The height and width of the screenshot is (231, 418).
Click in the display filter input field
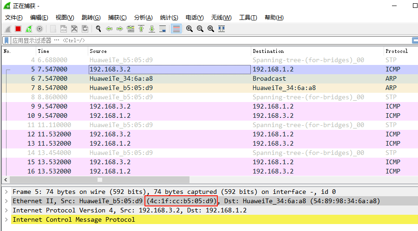[x=210, y=40]
